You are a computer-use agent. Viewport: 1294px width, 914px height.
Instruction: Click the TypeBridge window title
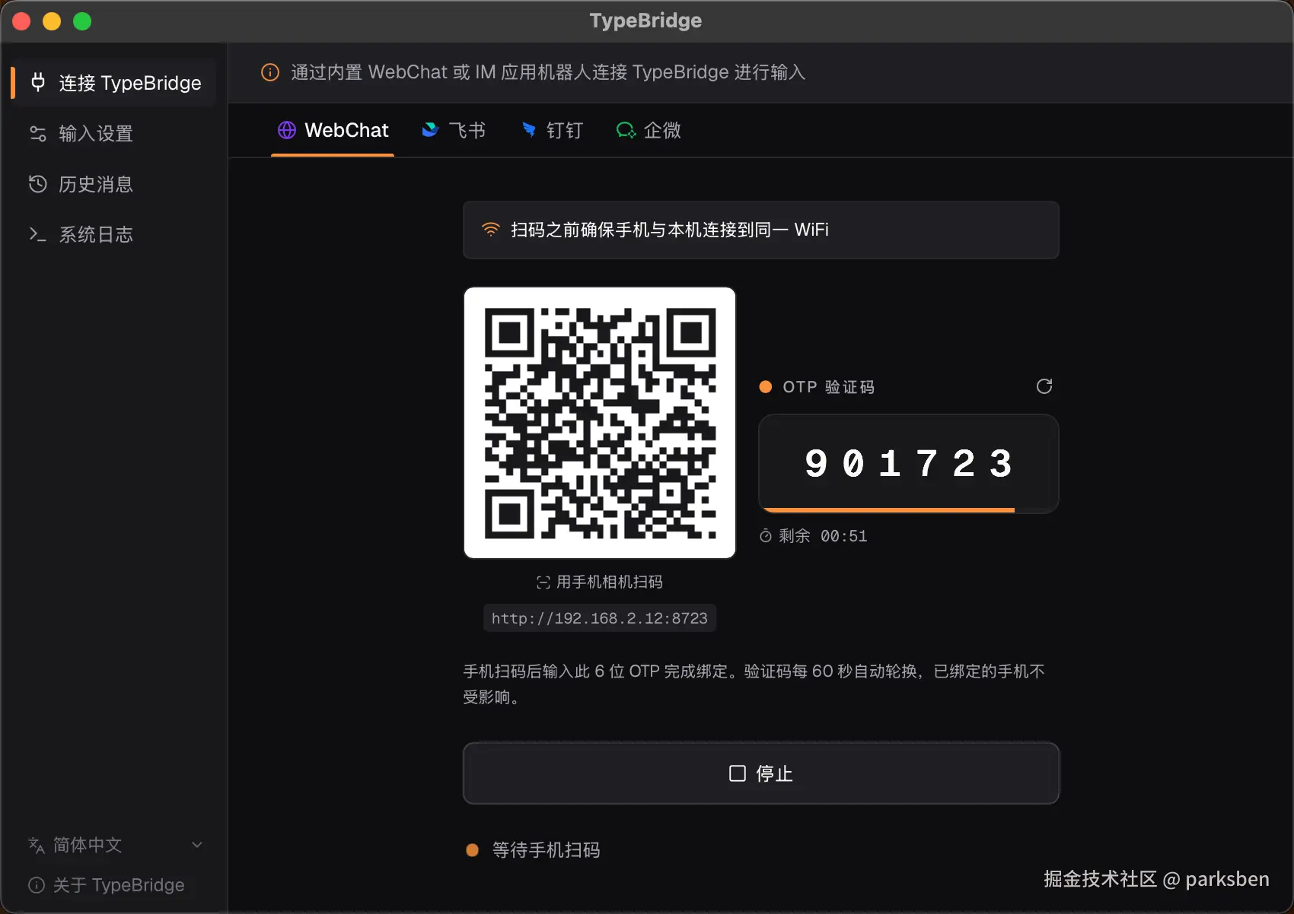point(646,21)
